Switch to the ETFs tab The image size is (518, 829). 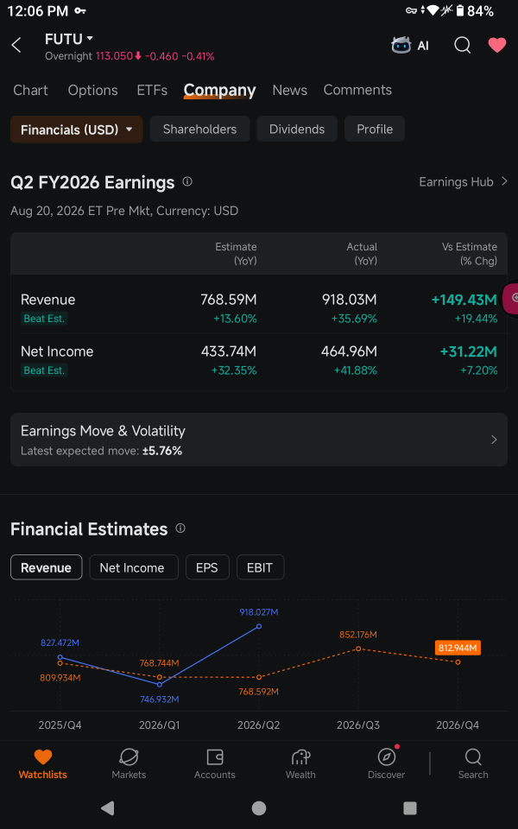152,90
